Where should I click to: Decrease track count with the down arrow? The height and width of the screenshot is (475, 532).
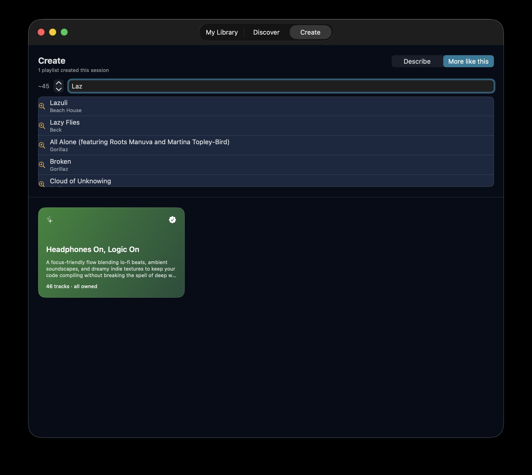point(59,89)
